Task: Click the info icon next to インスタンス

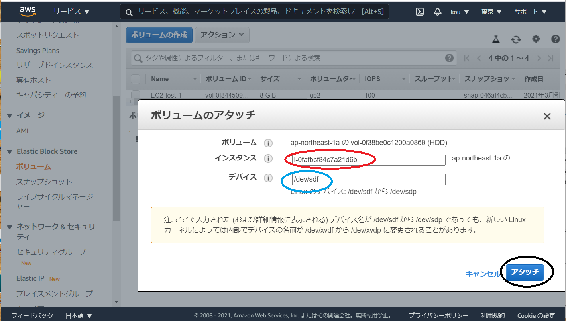Action: [268, 159]
